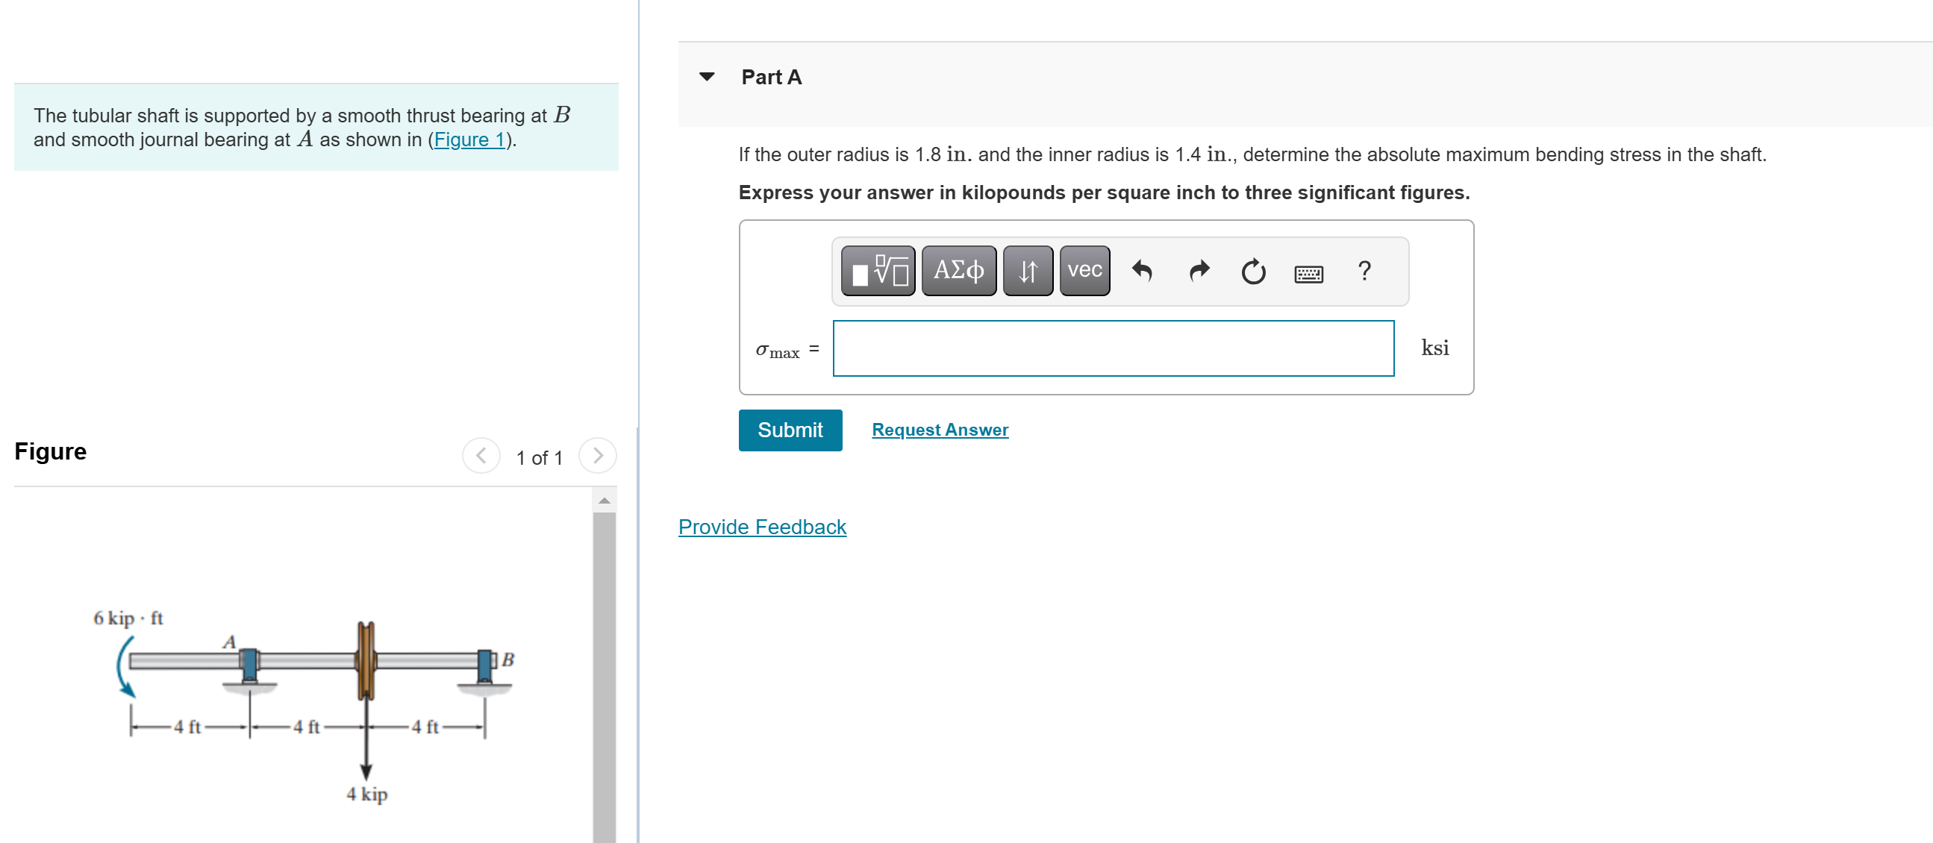Click the up-down arrows subscript tool
The width and height of the screenshot is (1933, 843).
tap(1027, 271)
